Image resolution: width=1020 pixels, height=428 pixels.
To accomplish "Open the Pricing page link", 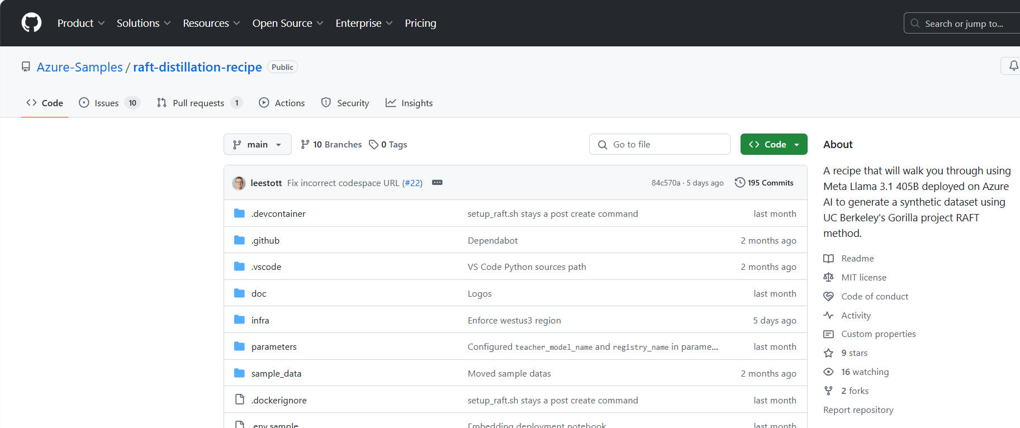I will (x=420, y=23).
